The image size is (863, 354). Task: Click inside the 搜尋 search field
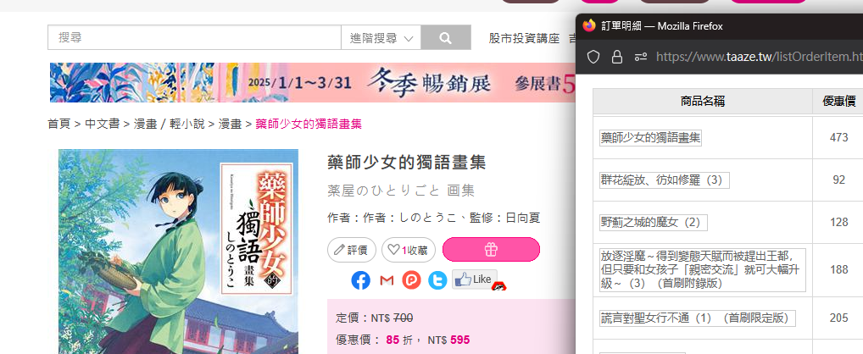tap(194, 38)
